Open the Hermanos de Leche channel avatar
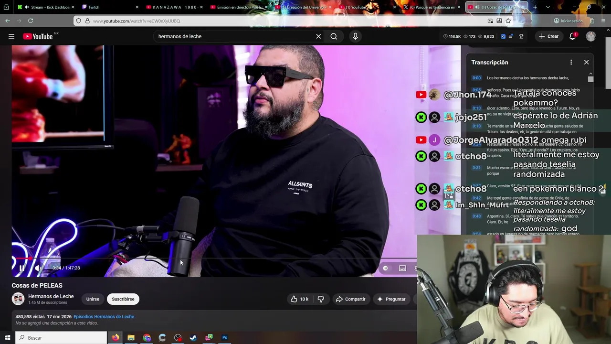This screenshot has width=611, height=344. tap(18, 299)
